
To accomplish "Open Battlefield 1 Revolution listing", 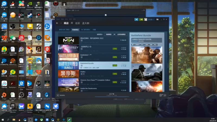I will [x=94, y=57].
